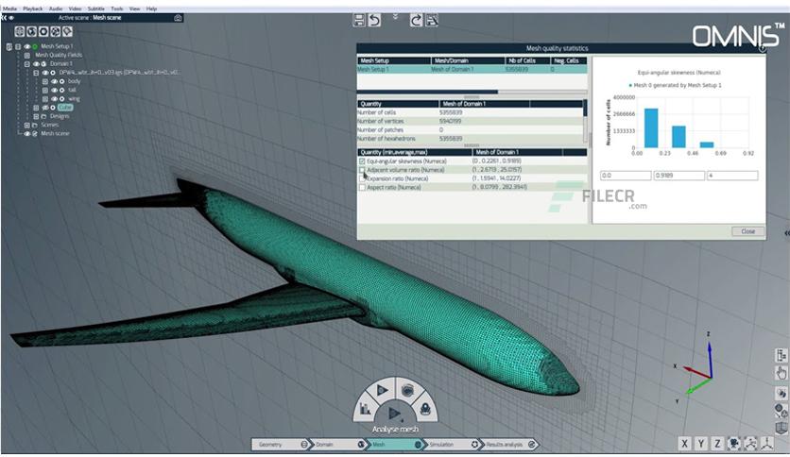Align view to the X axis

tap(684, 444)
